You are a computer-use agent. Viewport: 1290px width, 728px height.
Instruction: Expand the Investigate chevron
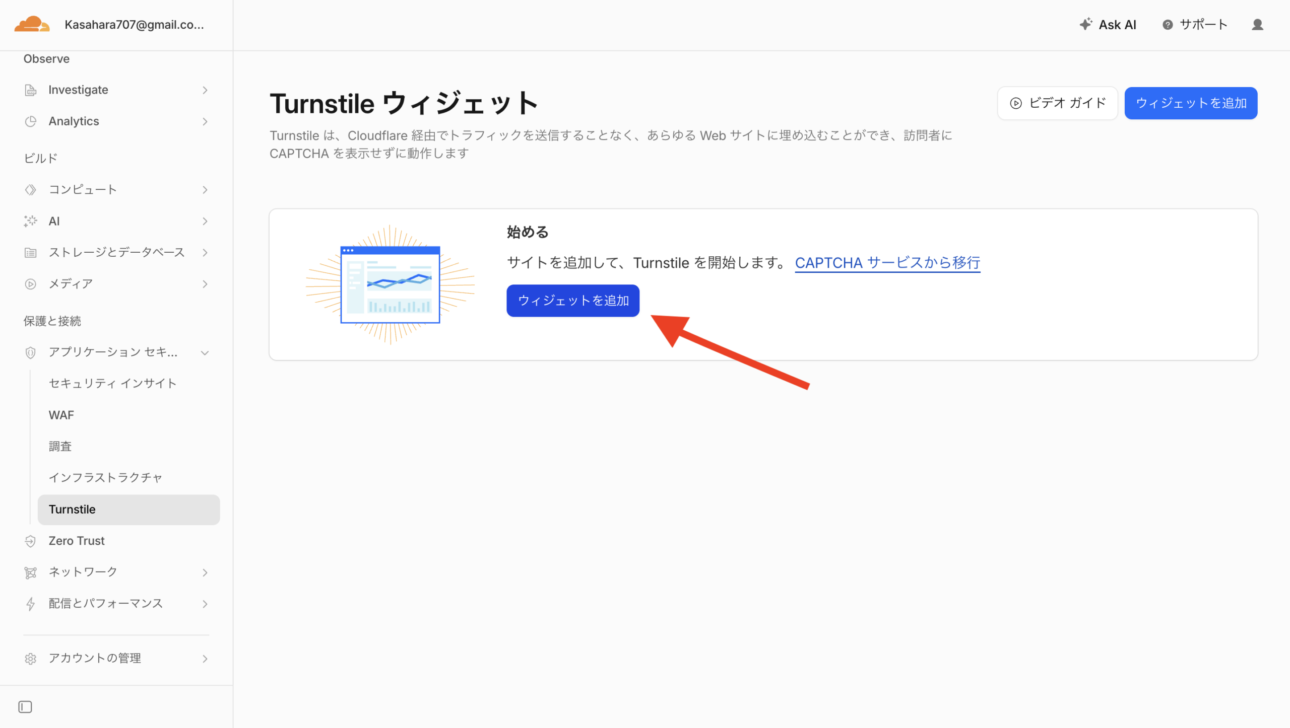[205, 90]
